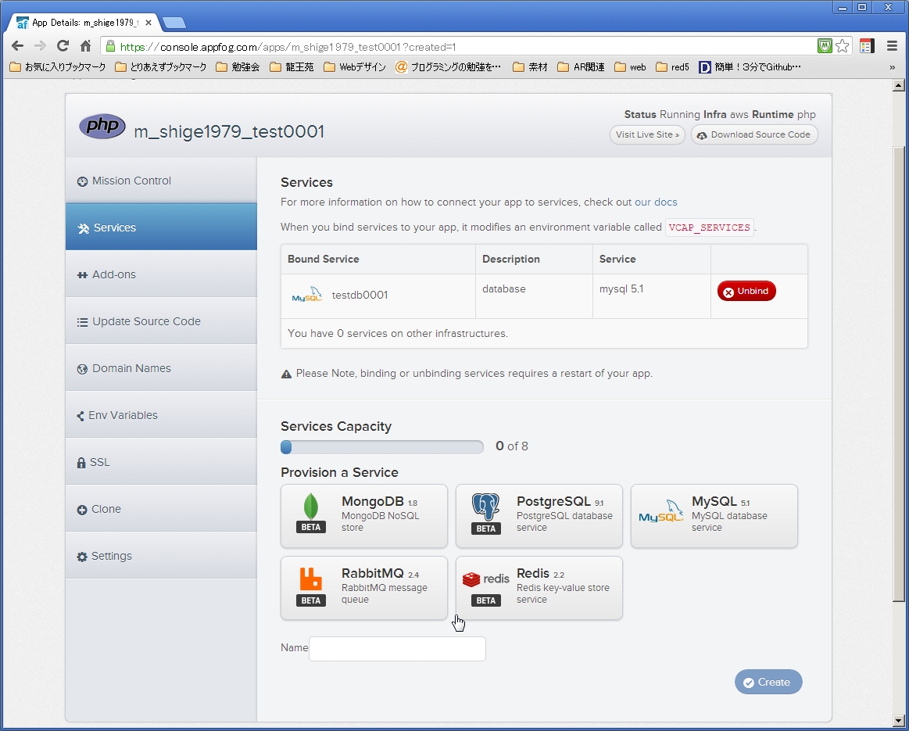Click the Services Capacity progress bar

pos(382,446)
